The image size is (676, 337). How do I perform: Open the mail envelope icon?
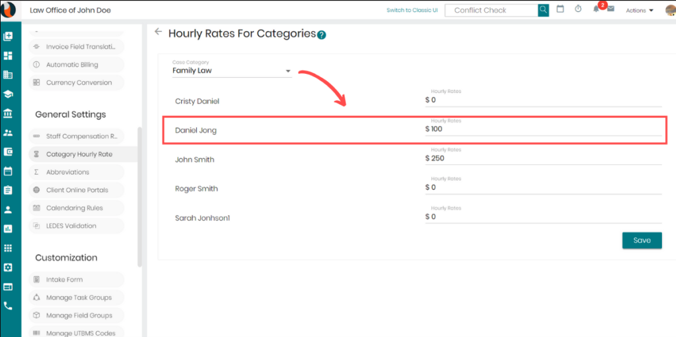coord(611,9)
